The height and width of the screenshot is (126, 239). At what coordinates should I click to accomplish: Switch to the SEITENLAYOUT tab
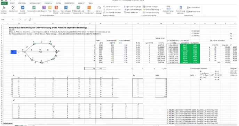coord(35,3)
